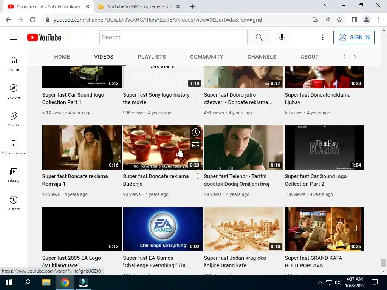Play the EA Games Challenge Everything thumbnail
The height and width of the screenshot is (290, 387).
[163, 229]
